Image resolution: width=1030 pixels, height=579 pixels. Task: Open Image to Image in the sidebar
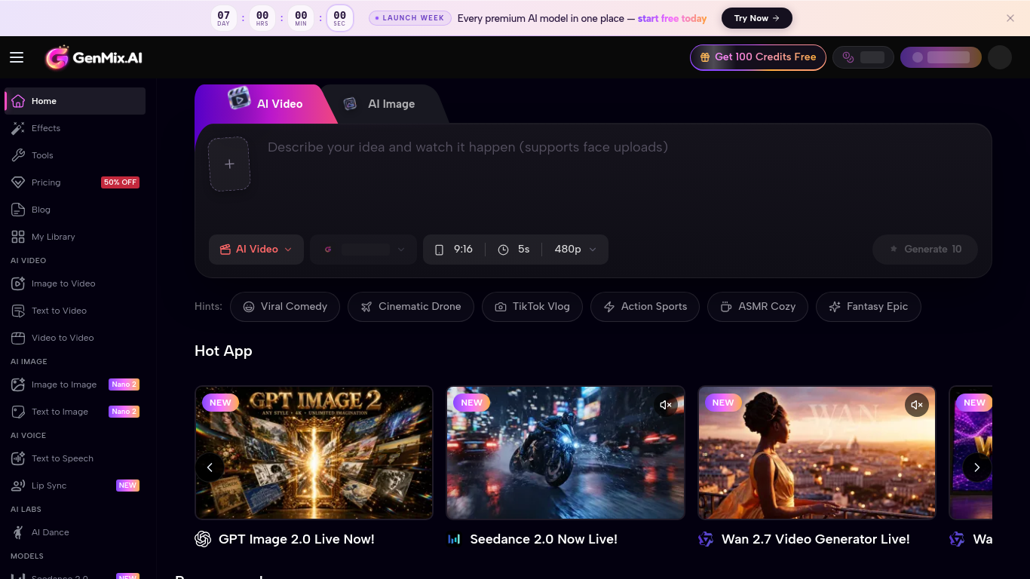coord(75,384)
